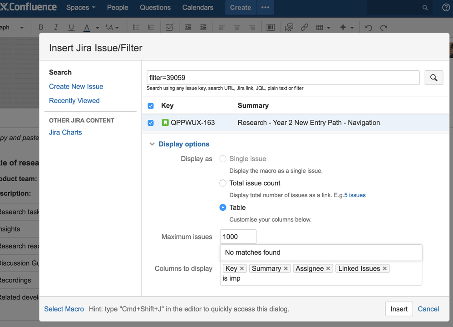Open the insert table dropdown arrow
This screenshot has height=327, width=453.
pyautogui.click(x=329, y=27)
